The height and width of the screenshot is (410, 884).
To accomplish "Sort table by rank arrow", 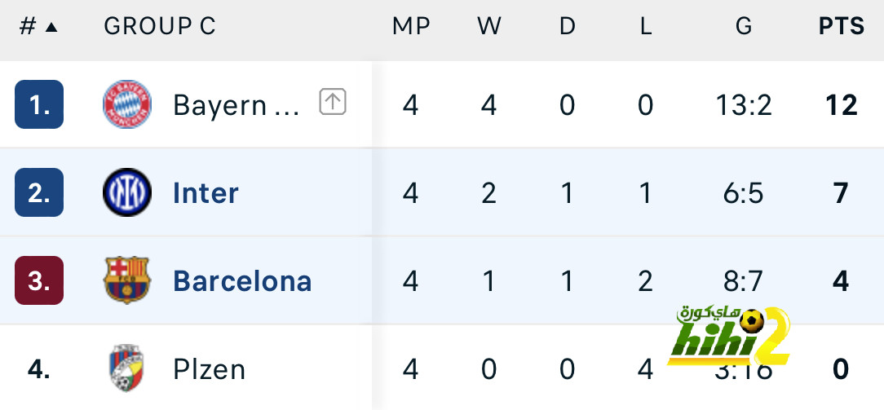I will 51,27.
